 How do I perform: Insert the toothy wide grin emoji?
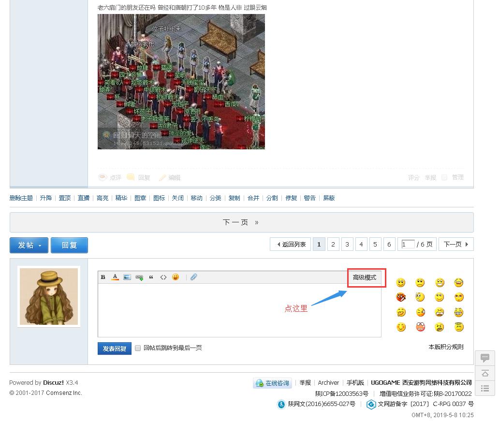click(x=458, y=312)
